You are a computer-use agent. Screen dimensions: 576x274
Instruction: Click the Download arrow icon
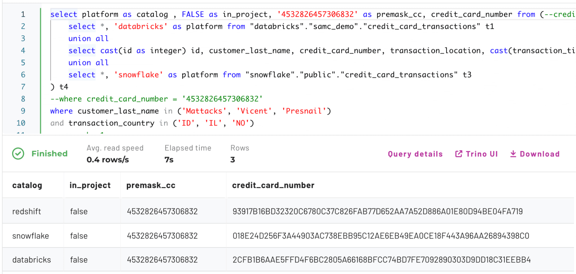point(513,154)
